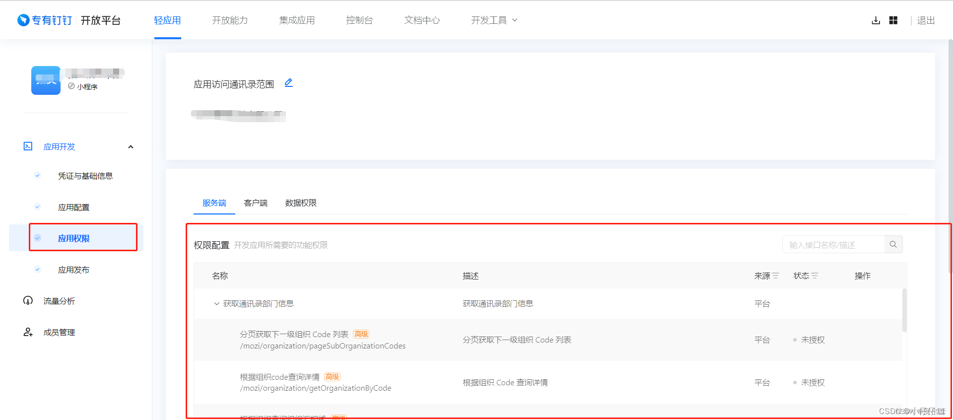Click the 根据组织code查询详情 row name
Viewport: 953px width, 420px height.
coord(279,377)
